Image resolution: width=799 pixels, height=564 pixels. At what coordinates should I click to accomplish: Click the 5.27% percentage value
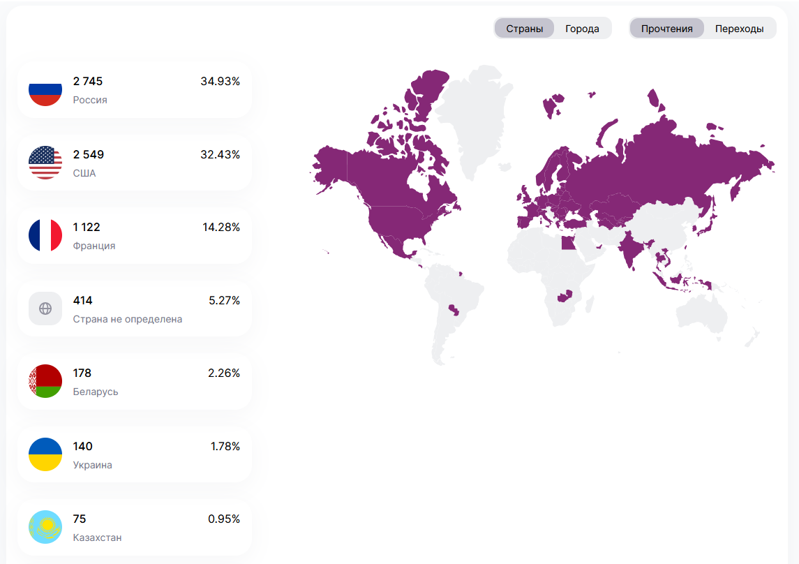[x=224, y=301]
